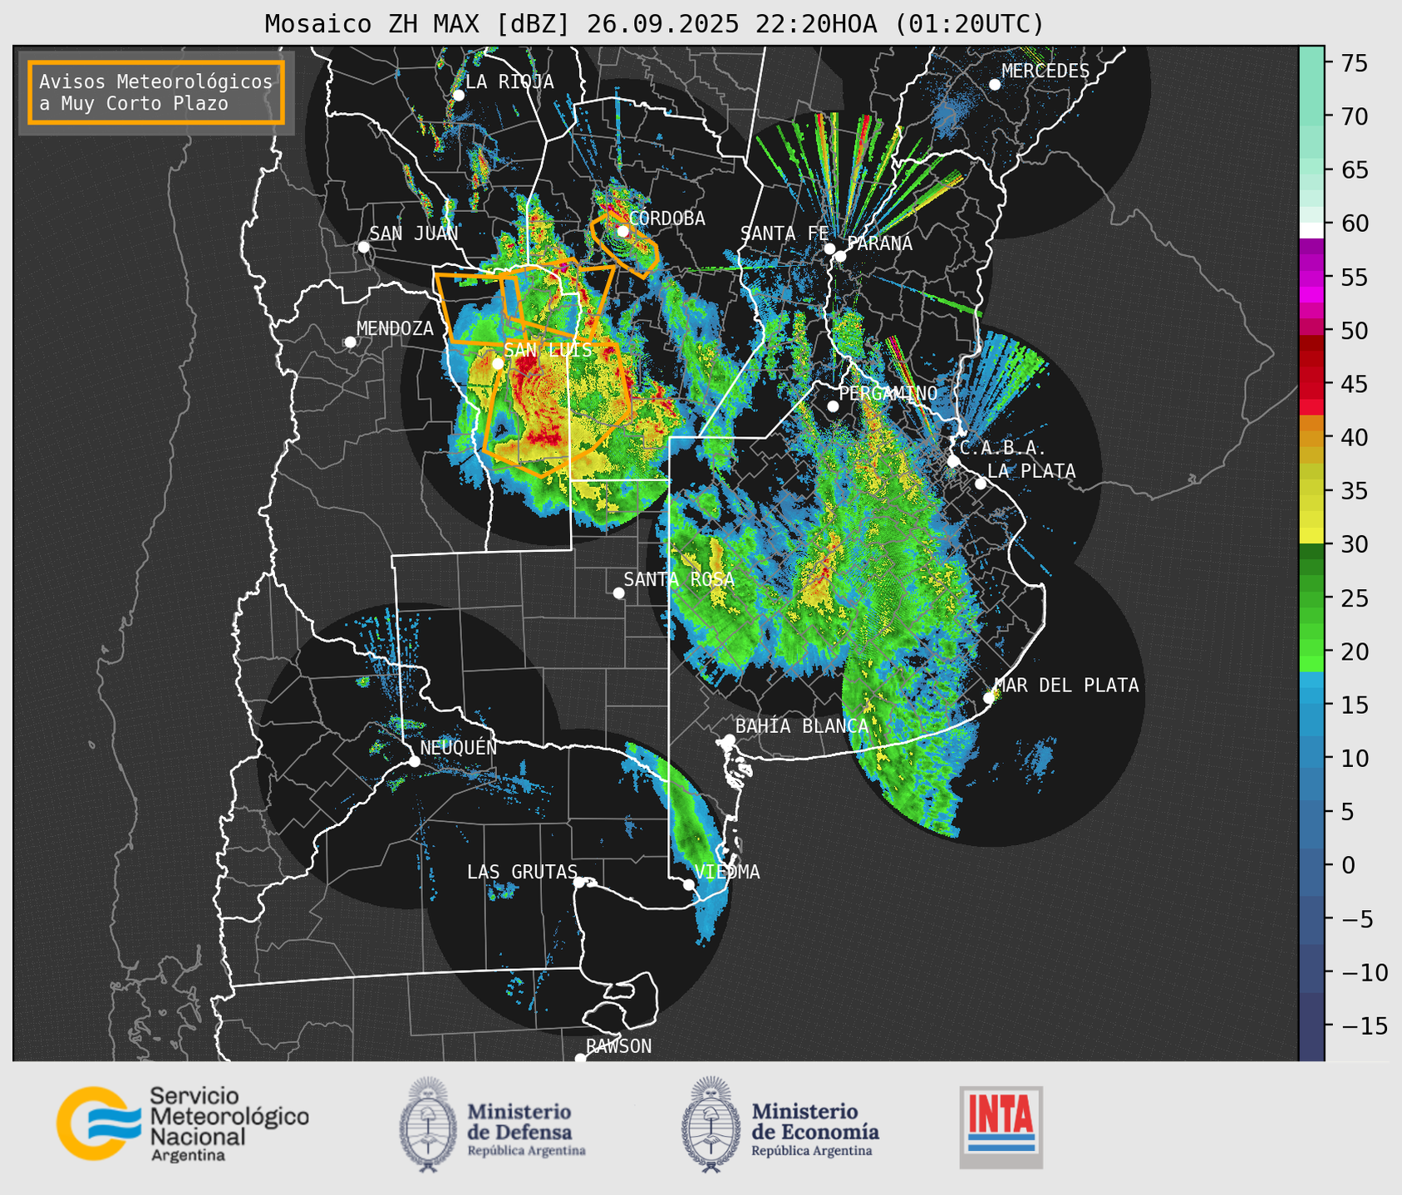This screenshot has height=1195, width=1402.
Task: Click the Mosaico ZH MAX title text
Action: (653, 24)
